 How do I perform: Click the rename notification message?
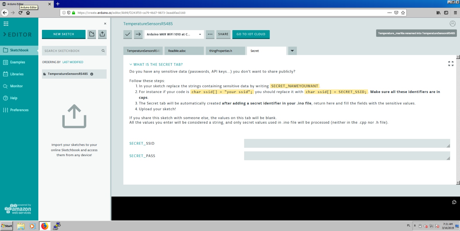416,33
